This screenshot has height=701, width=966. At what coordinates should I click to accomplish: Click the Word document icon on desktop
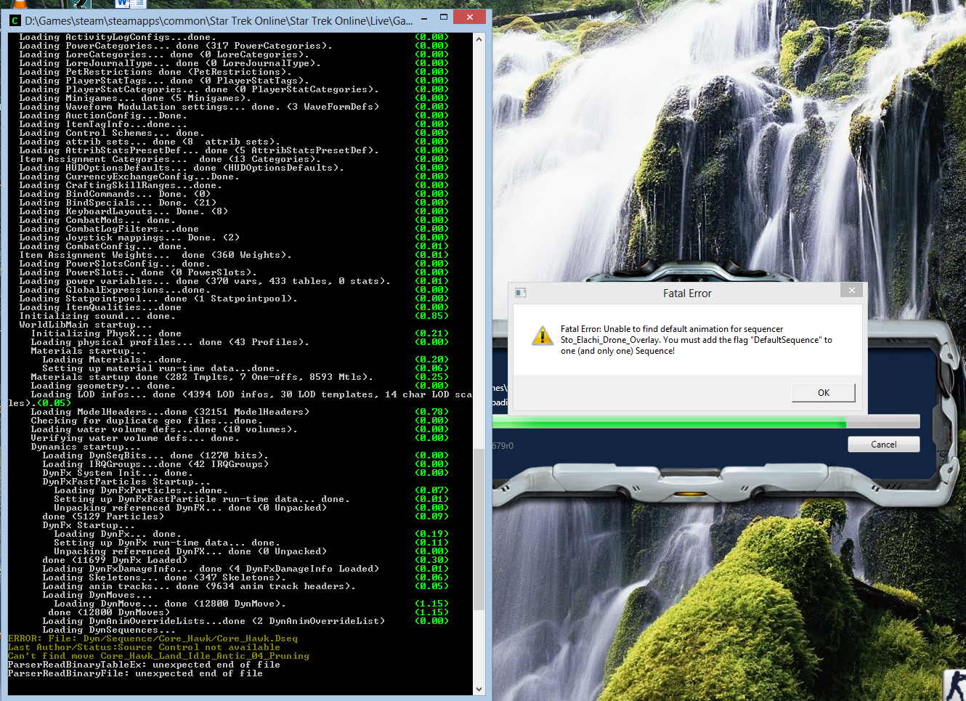click(131, 4)
